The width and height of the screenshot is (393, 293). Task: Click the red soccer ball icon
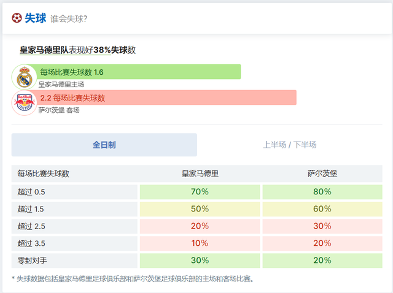[17, 18]
